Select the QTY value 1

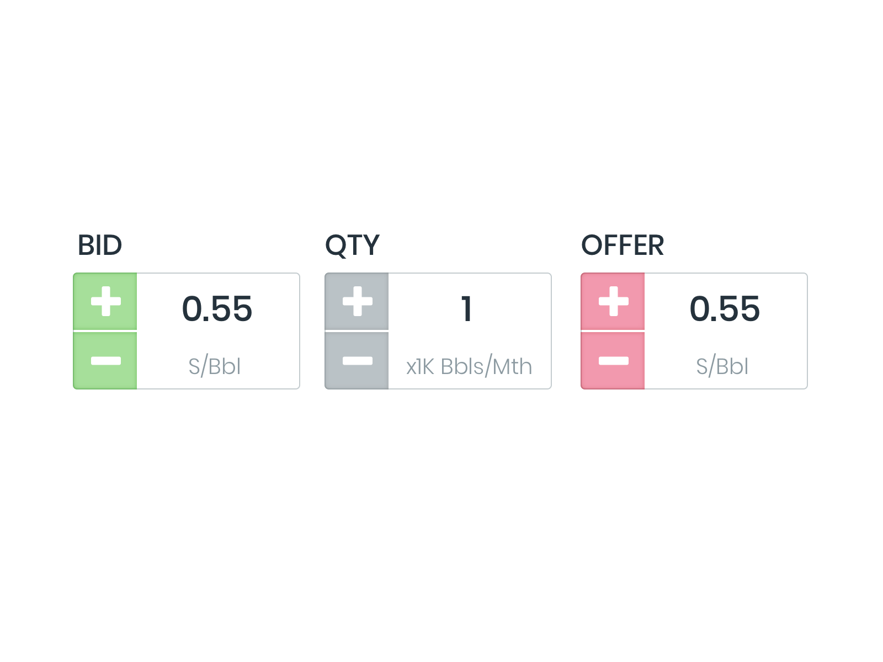click(467, 308)
